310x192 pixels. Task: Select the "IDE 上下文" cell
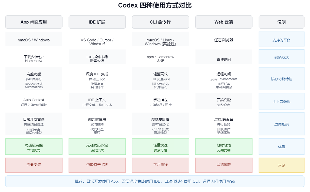(97, 101)
